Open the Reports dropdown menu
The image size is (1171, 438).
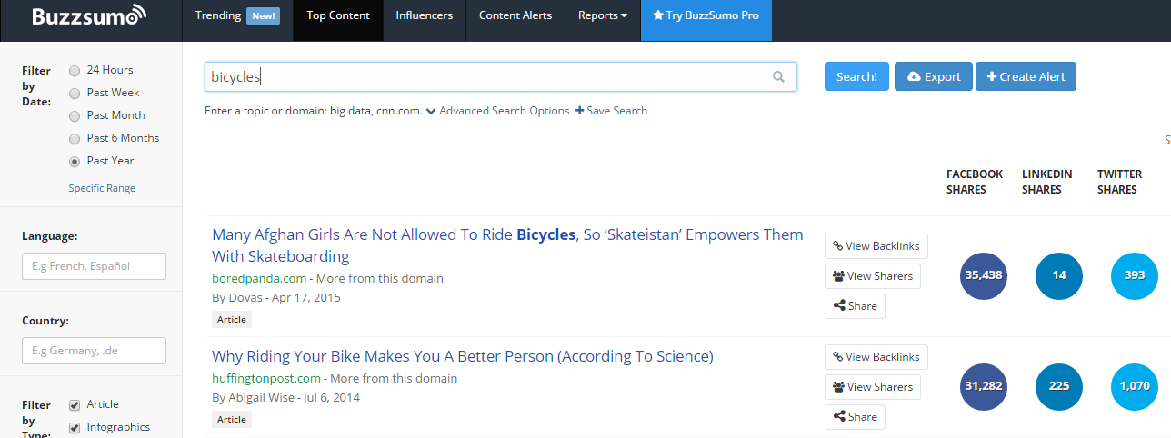(x=603, y=15)
